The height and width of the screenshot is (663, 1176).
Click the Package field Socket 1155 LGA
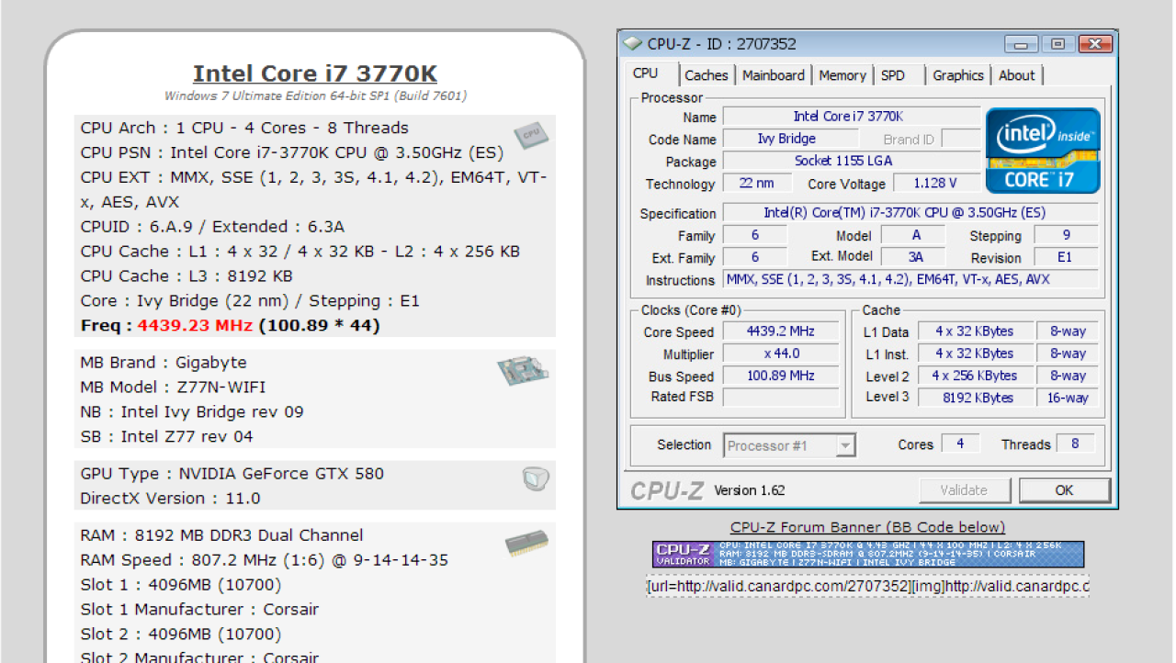852,161
